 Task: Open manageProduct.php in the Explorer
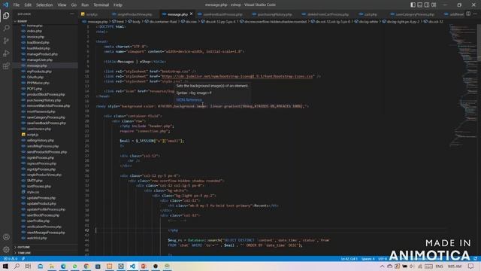click(x=42, y=54)
